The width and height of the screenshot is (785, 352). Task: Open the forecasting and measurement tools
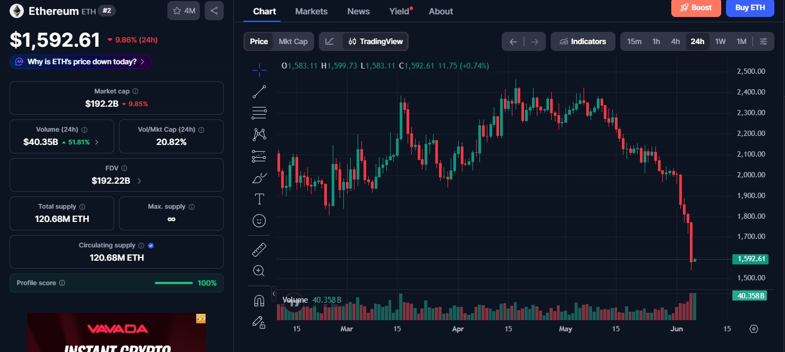click(259, 156)
